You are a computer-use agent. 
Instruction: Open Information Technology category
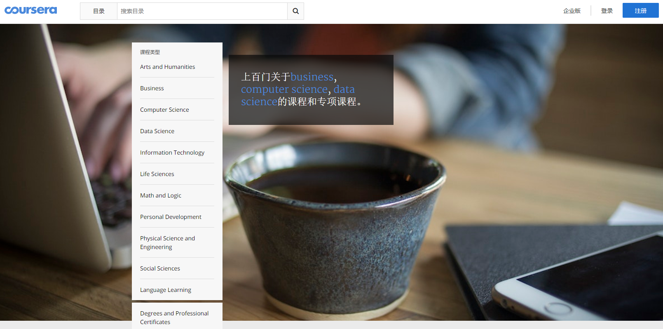[172, 153]
